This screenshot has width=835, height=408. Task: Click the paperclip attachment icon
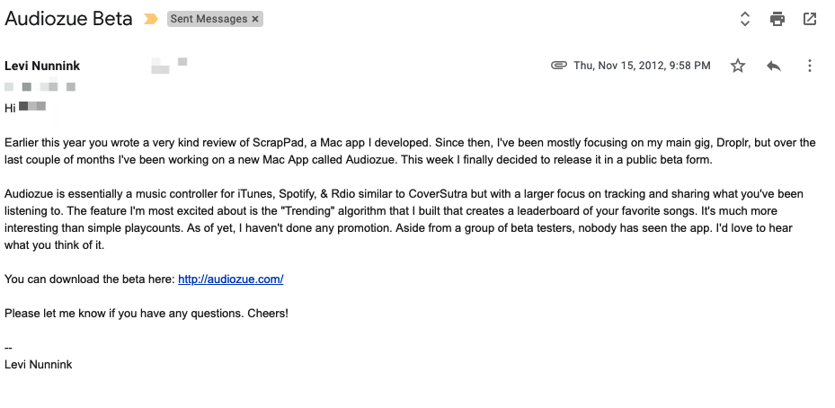click(559, 66)
